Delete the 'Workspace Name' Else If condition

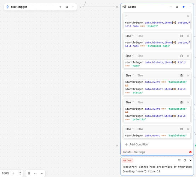pyautogui.click(x=181, y=36)
